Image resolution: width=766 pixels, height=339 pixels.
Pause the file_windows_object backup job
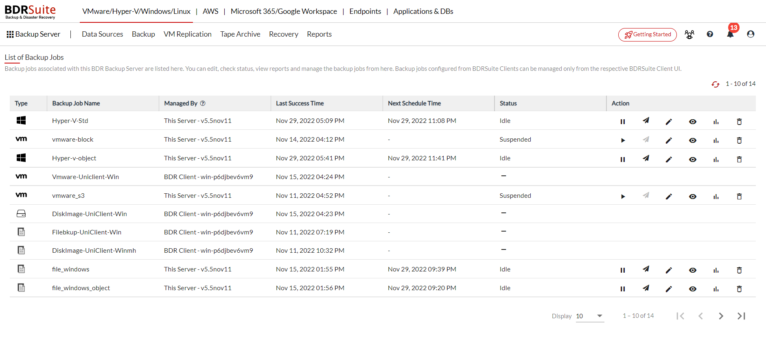click(x=622, y=289)
